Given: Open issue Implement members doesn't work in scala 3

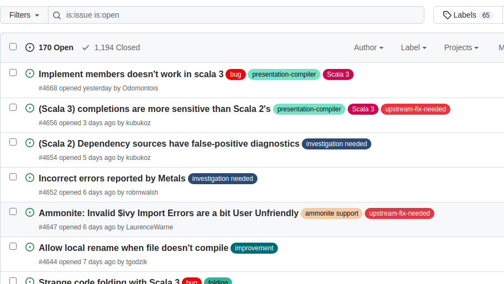Looking at the screenshot, I should point(131,74).
